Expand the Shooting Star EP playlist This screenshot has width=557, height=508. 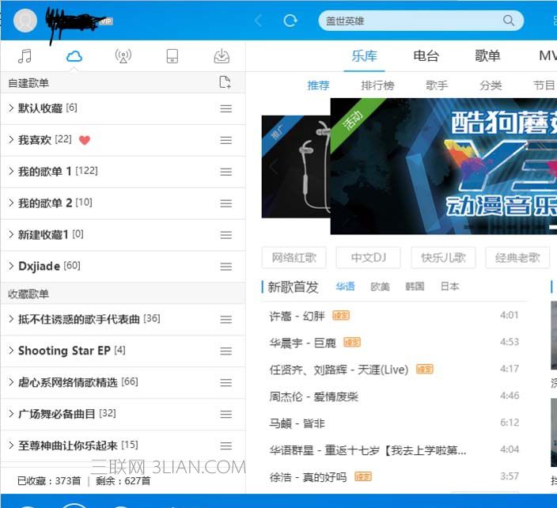pos(11,351)
